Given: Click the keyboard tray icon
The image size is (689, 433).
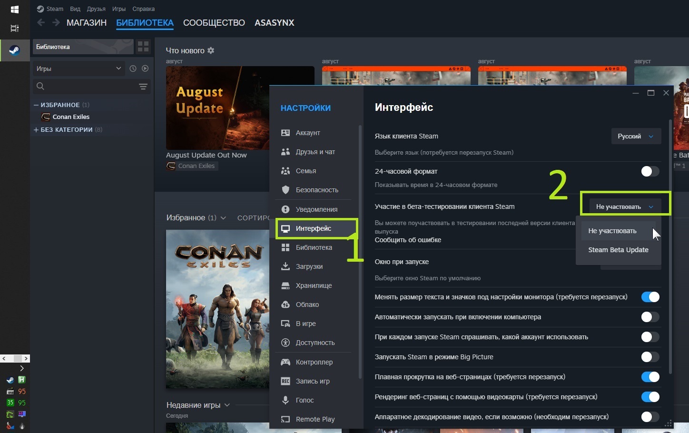Looking at the screenshot, I should tap(10, 391).
